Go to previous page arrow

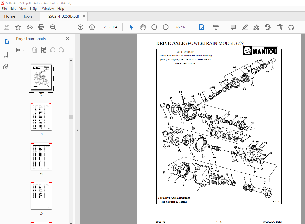[x=80, y=27]
